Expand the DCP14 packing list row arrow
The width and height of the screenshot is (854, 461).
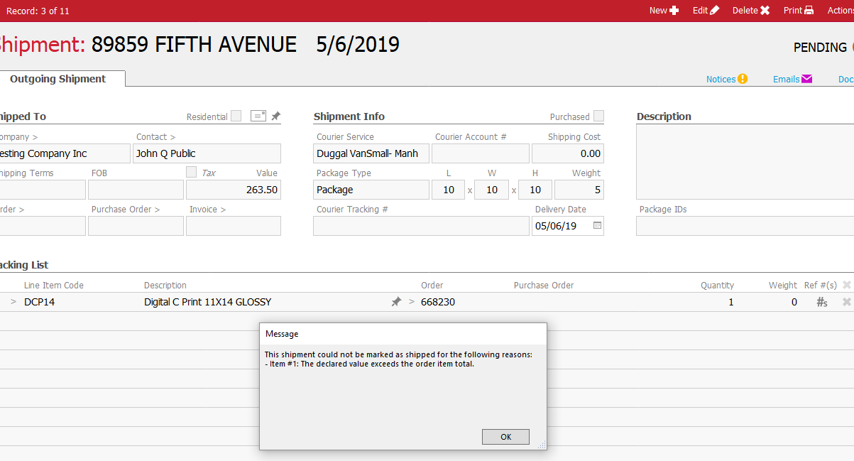(13, 302)
